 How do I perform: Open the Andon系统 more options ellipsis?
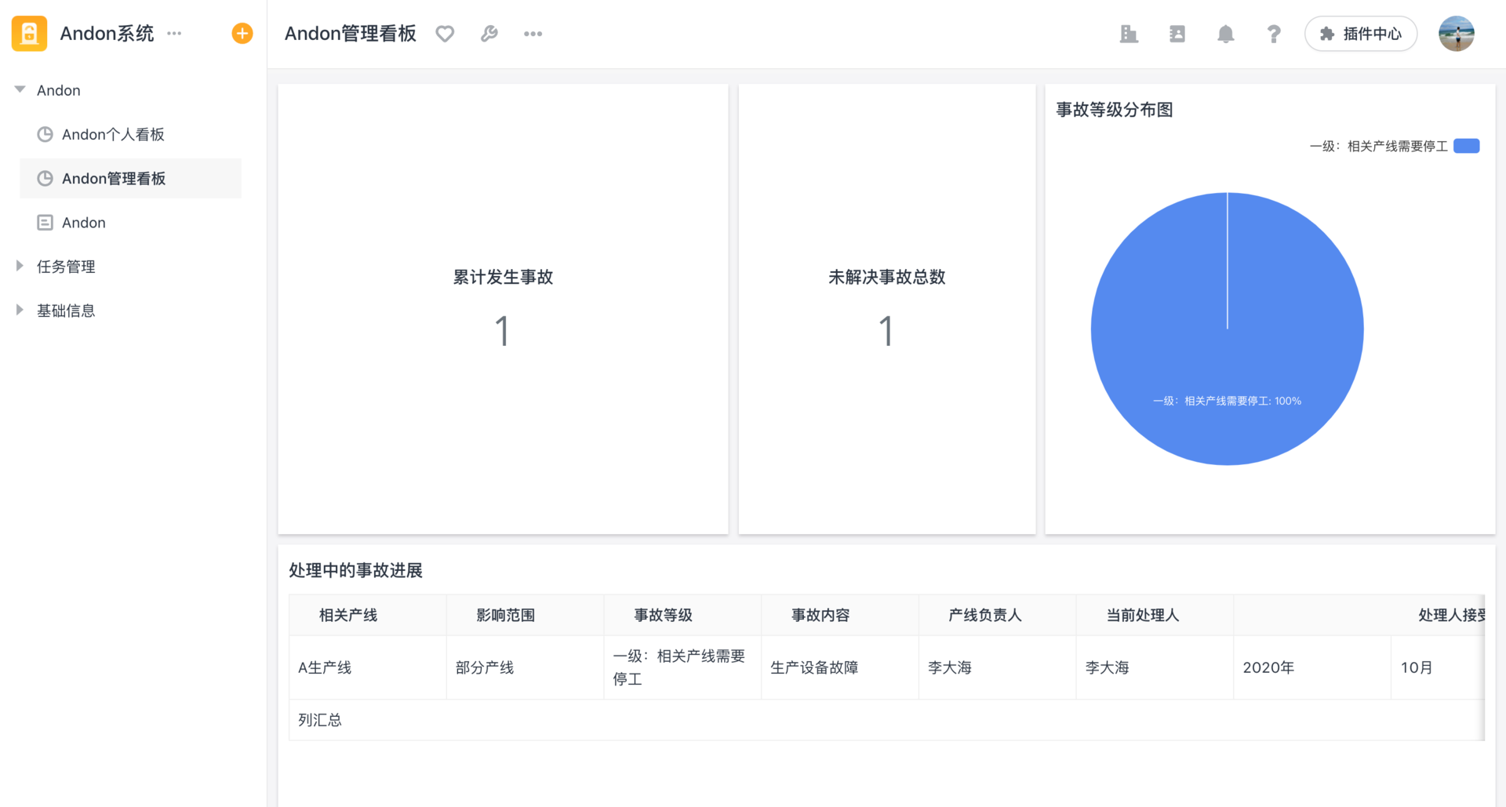pyautogui.click(x=174, y=34)
